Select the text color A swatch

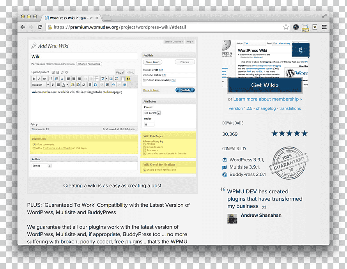64,85
